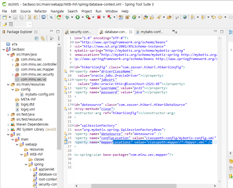Open the Window menu
The image size is (233, 188).
tap(111, 11)
